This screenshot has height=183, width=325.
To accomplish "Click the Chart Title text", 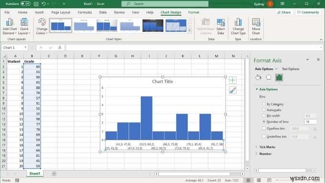I will point(162,81).
